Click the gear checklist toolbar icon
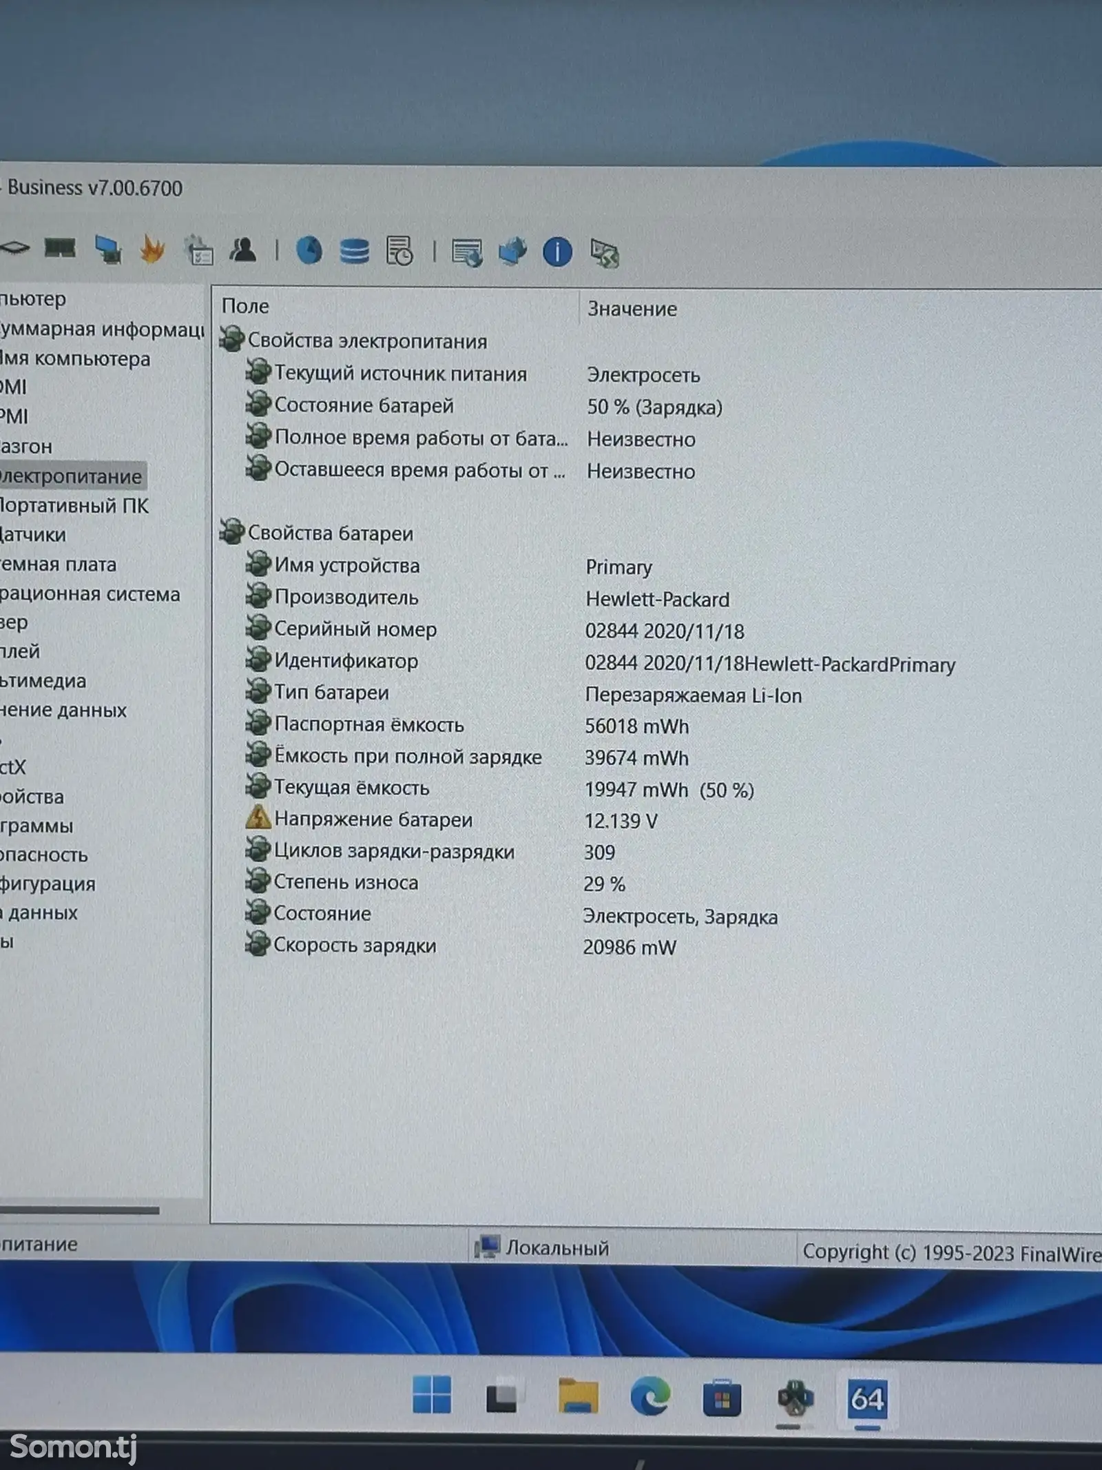1102x1470 pixels. point(198,250)
